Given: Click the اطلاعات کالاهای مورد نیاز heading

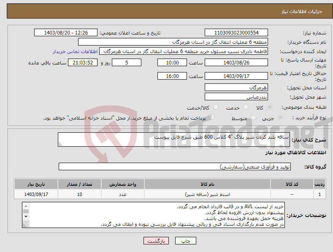Looking at the screenshot, I should coord(295,153).
